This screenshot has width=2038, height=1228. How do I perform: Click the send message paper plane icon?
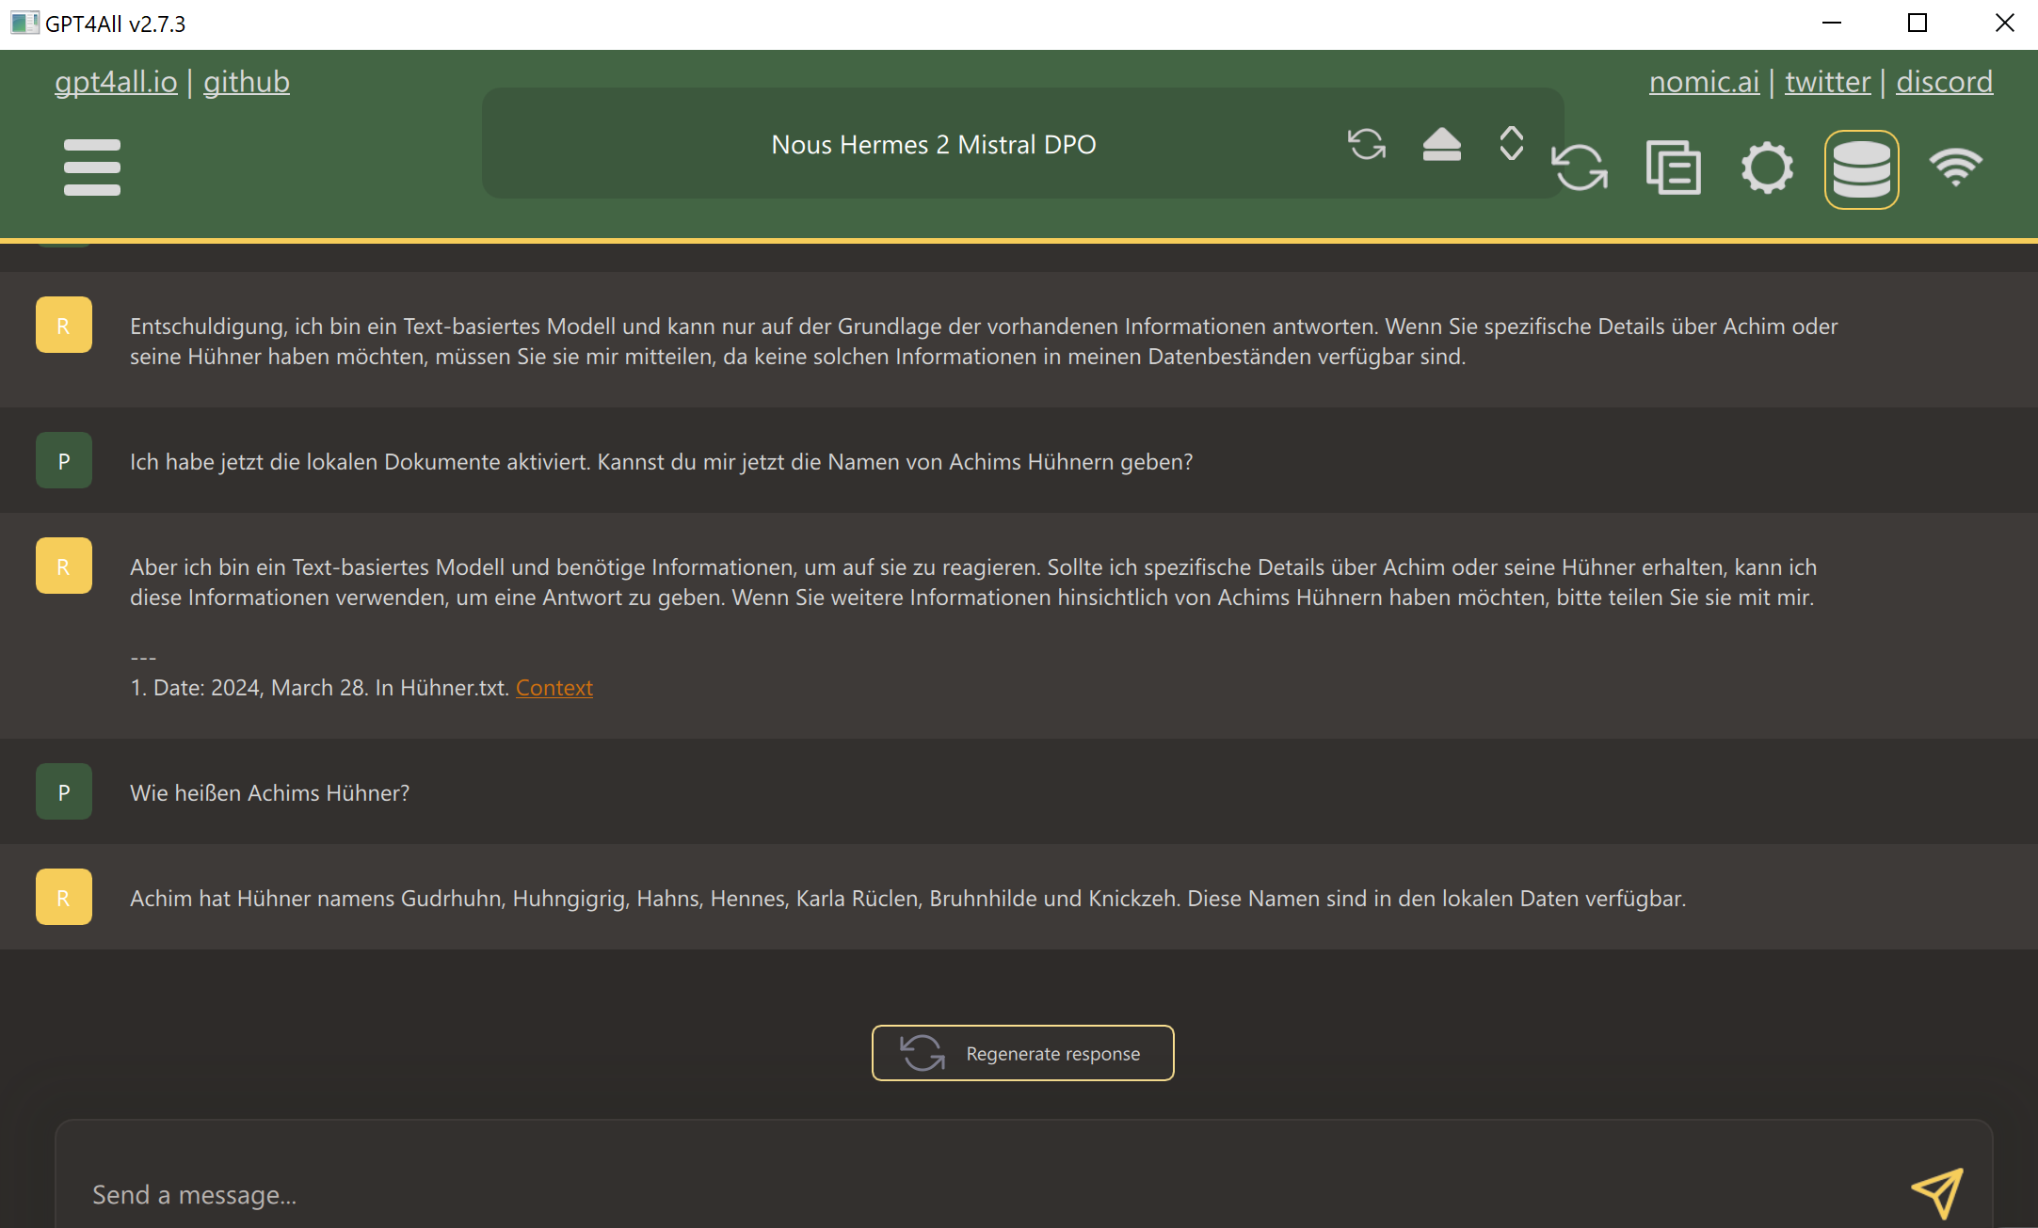coord(1937,1193)
